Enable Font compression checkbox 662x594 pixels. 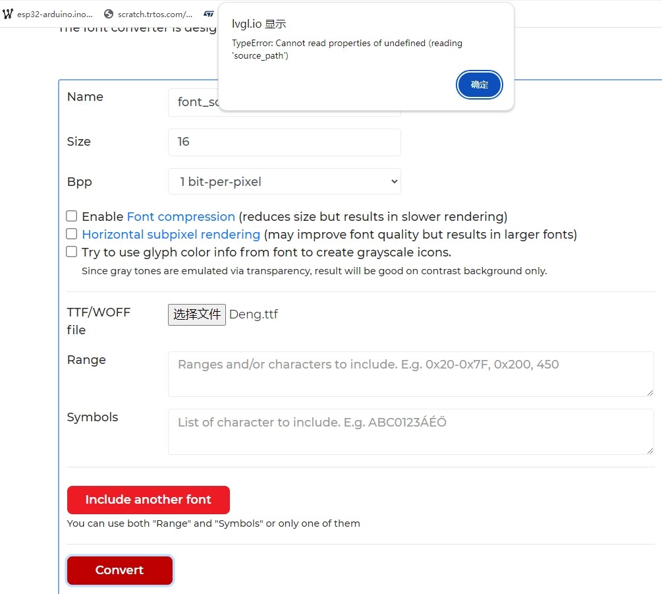(x=72, y=216)
